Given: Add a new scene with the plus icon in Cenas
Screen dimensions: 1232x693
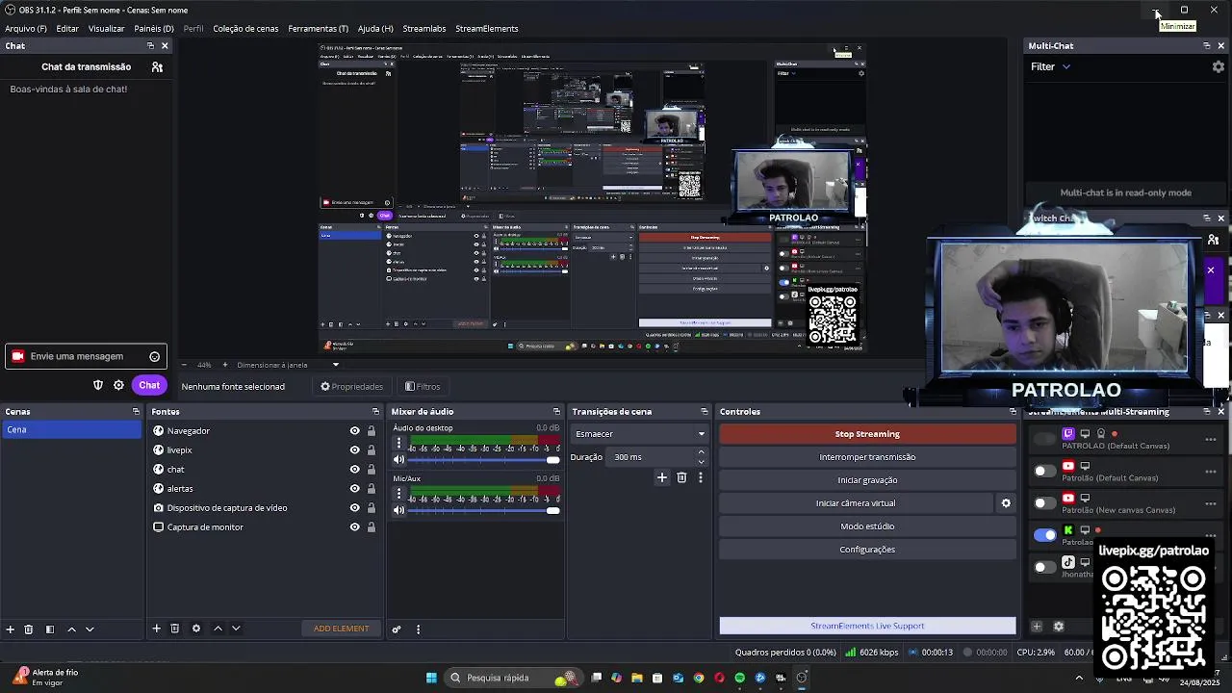Looking at the screenshot, I should click(x=11, y=629).
